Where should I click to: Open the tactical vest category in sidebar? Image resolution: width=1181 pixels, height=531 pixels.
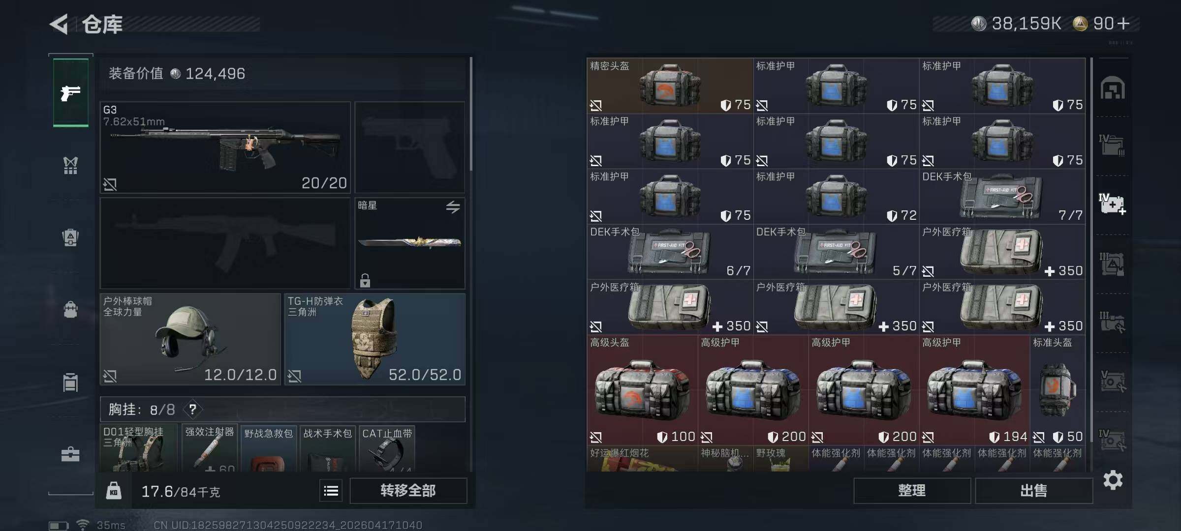click(70, 165)
